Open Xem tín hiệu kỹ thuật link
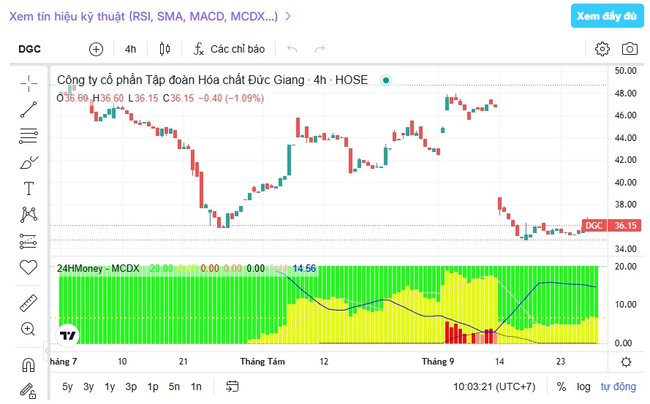The image size is (650, 404). 150,16
